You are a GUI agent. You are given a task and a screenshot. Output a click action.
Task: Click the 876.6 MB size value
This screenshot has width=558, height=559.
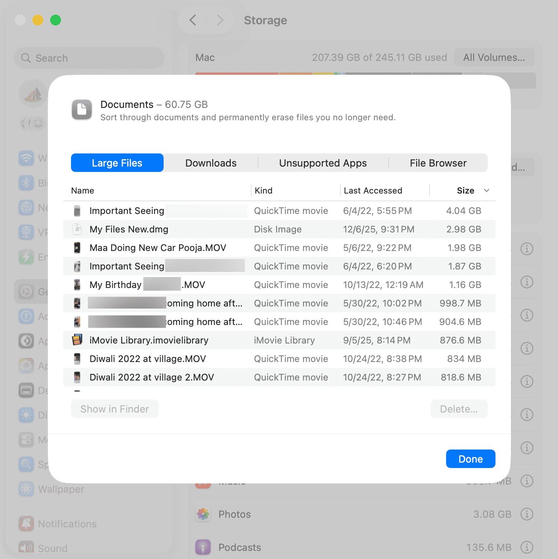pos(461,340)
